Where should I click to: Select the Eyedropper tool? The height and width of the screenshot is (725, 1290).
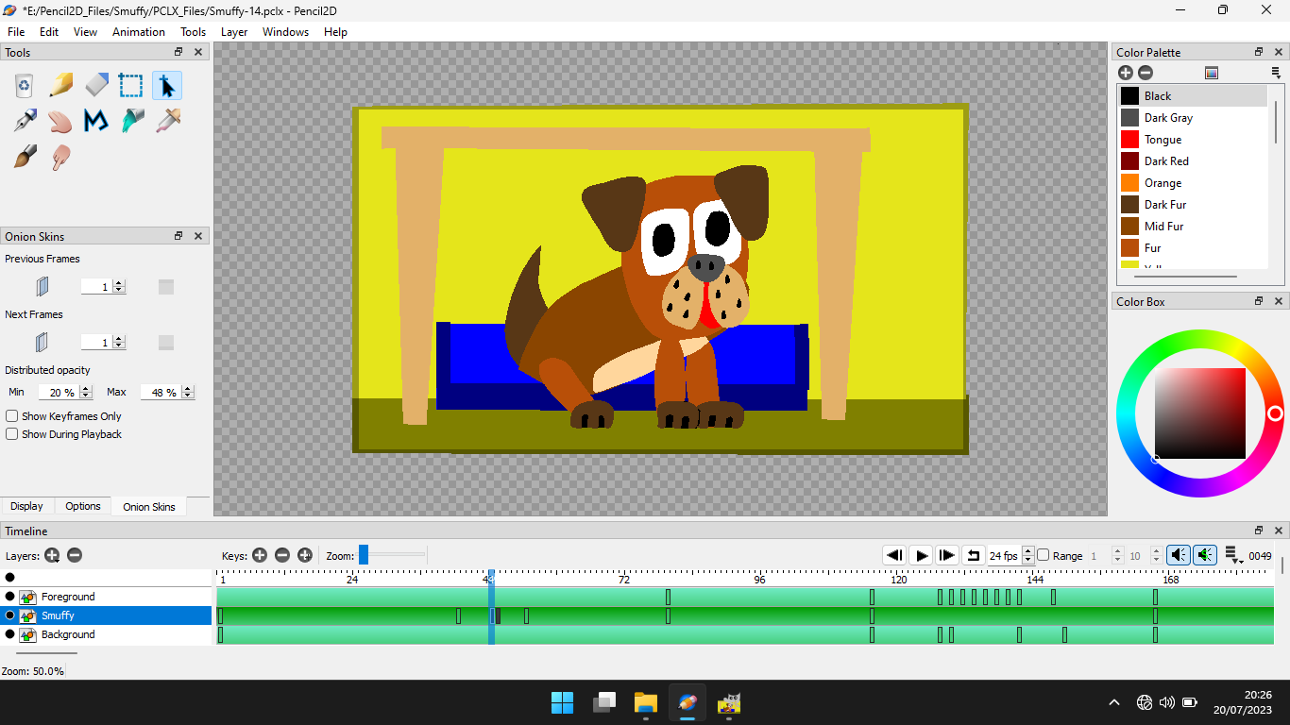point(167,121)
